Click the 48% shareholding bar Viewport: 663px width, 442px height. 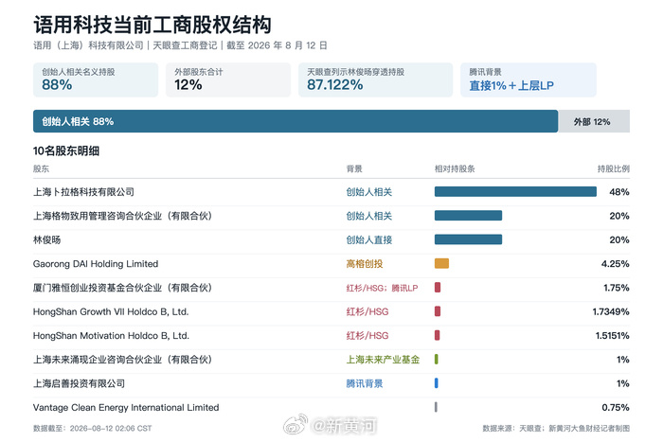(515, 192)
